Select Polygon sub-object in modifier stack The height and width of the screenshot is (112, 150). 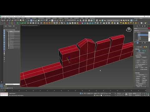click(139, 38)
